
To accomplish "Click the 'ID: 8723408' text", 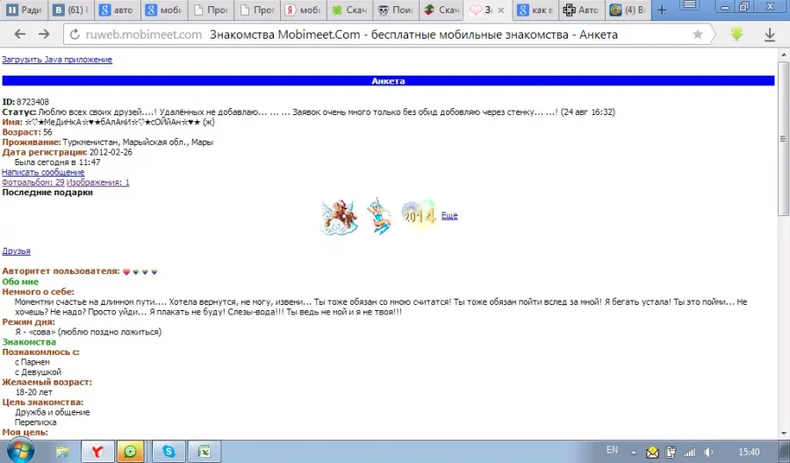I will (x=25, y=102).
